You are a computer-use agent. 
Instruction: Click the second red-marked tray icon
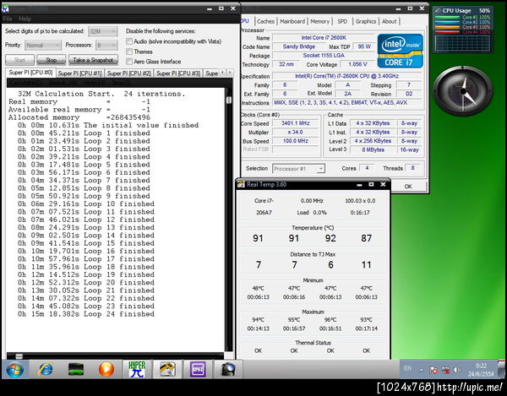pyautogui.click(x=445, y=370)
